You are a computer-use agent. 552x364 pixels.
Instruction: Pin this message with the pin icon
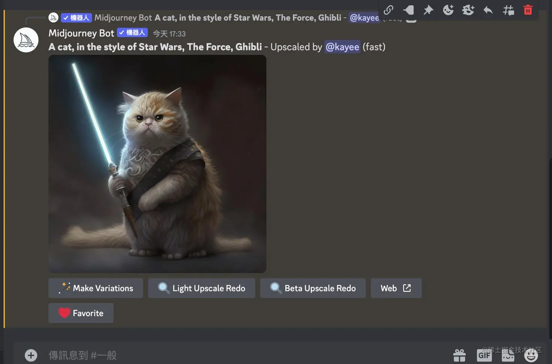428,10
